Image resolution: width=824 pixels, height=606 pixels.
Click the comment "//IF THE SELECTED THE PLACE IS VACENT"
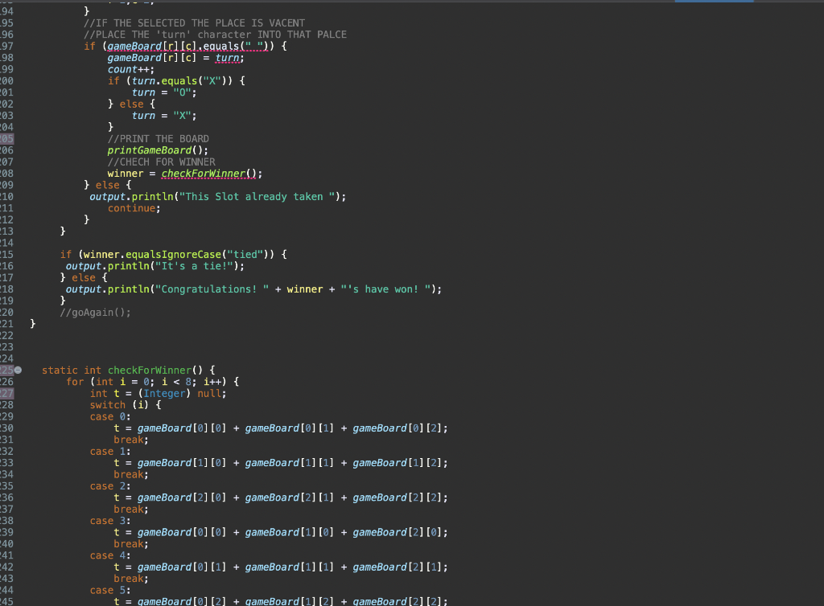click(x=194, y=23)
